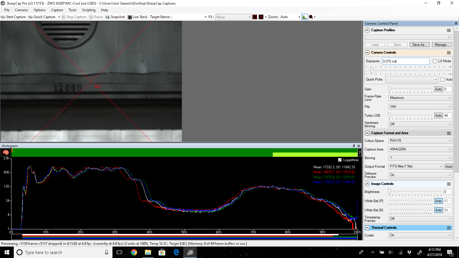Viewport: 459px width, 258px height.
Task: Close the Histogram panel
Action: tap(359, 146)
